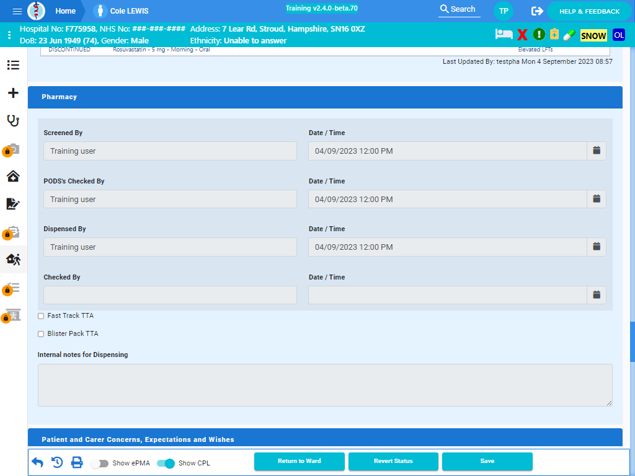Click the locked camera sidebar icon
Viewport: 635px width, 476px height.
pos(11,149)
